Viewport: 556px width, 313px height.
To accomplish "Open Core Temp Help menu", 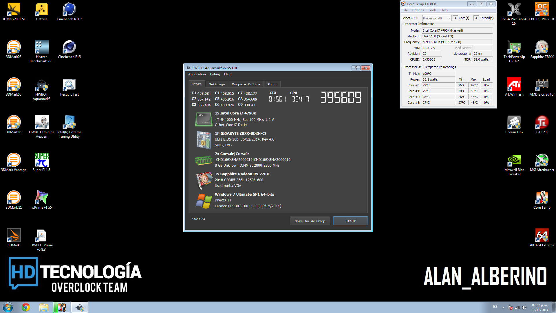I will pos(444,10).
